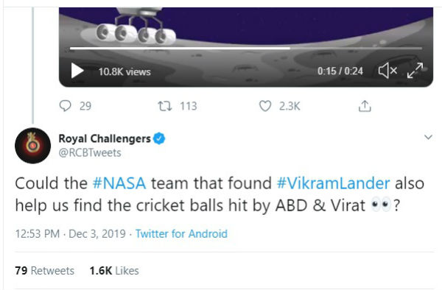Open the @RCBTweets handle
The width and height of the screenshot is (442, 290).
90,153
